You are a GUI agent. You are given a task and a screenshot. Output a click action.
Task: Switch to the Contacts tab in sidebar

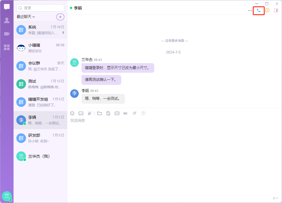(7, 20)
